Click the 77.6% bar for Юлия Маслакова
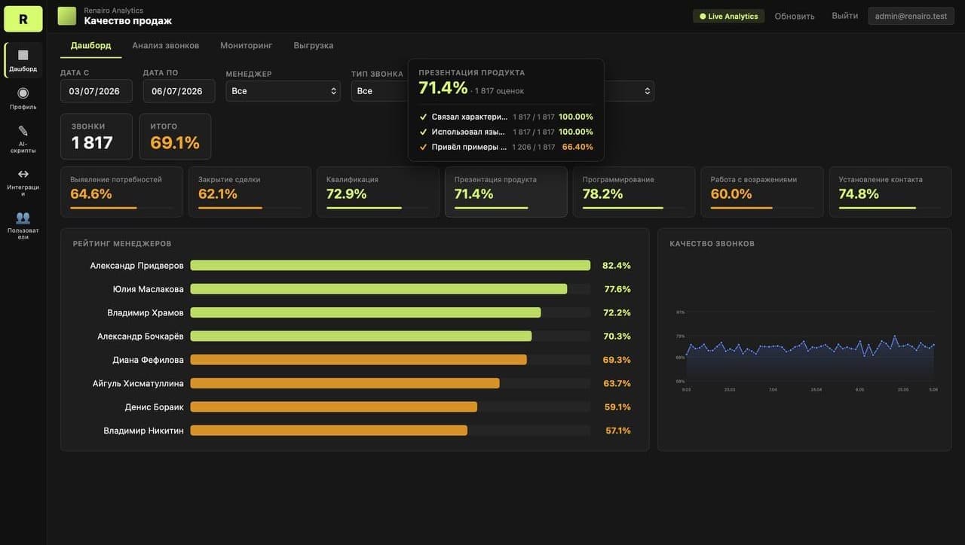Screen dimensions: 965x545 click(x=378, y=289)
